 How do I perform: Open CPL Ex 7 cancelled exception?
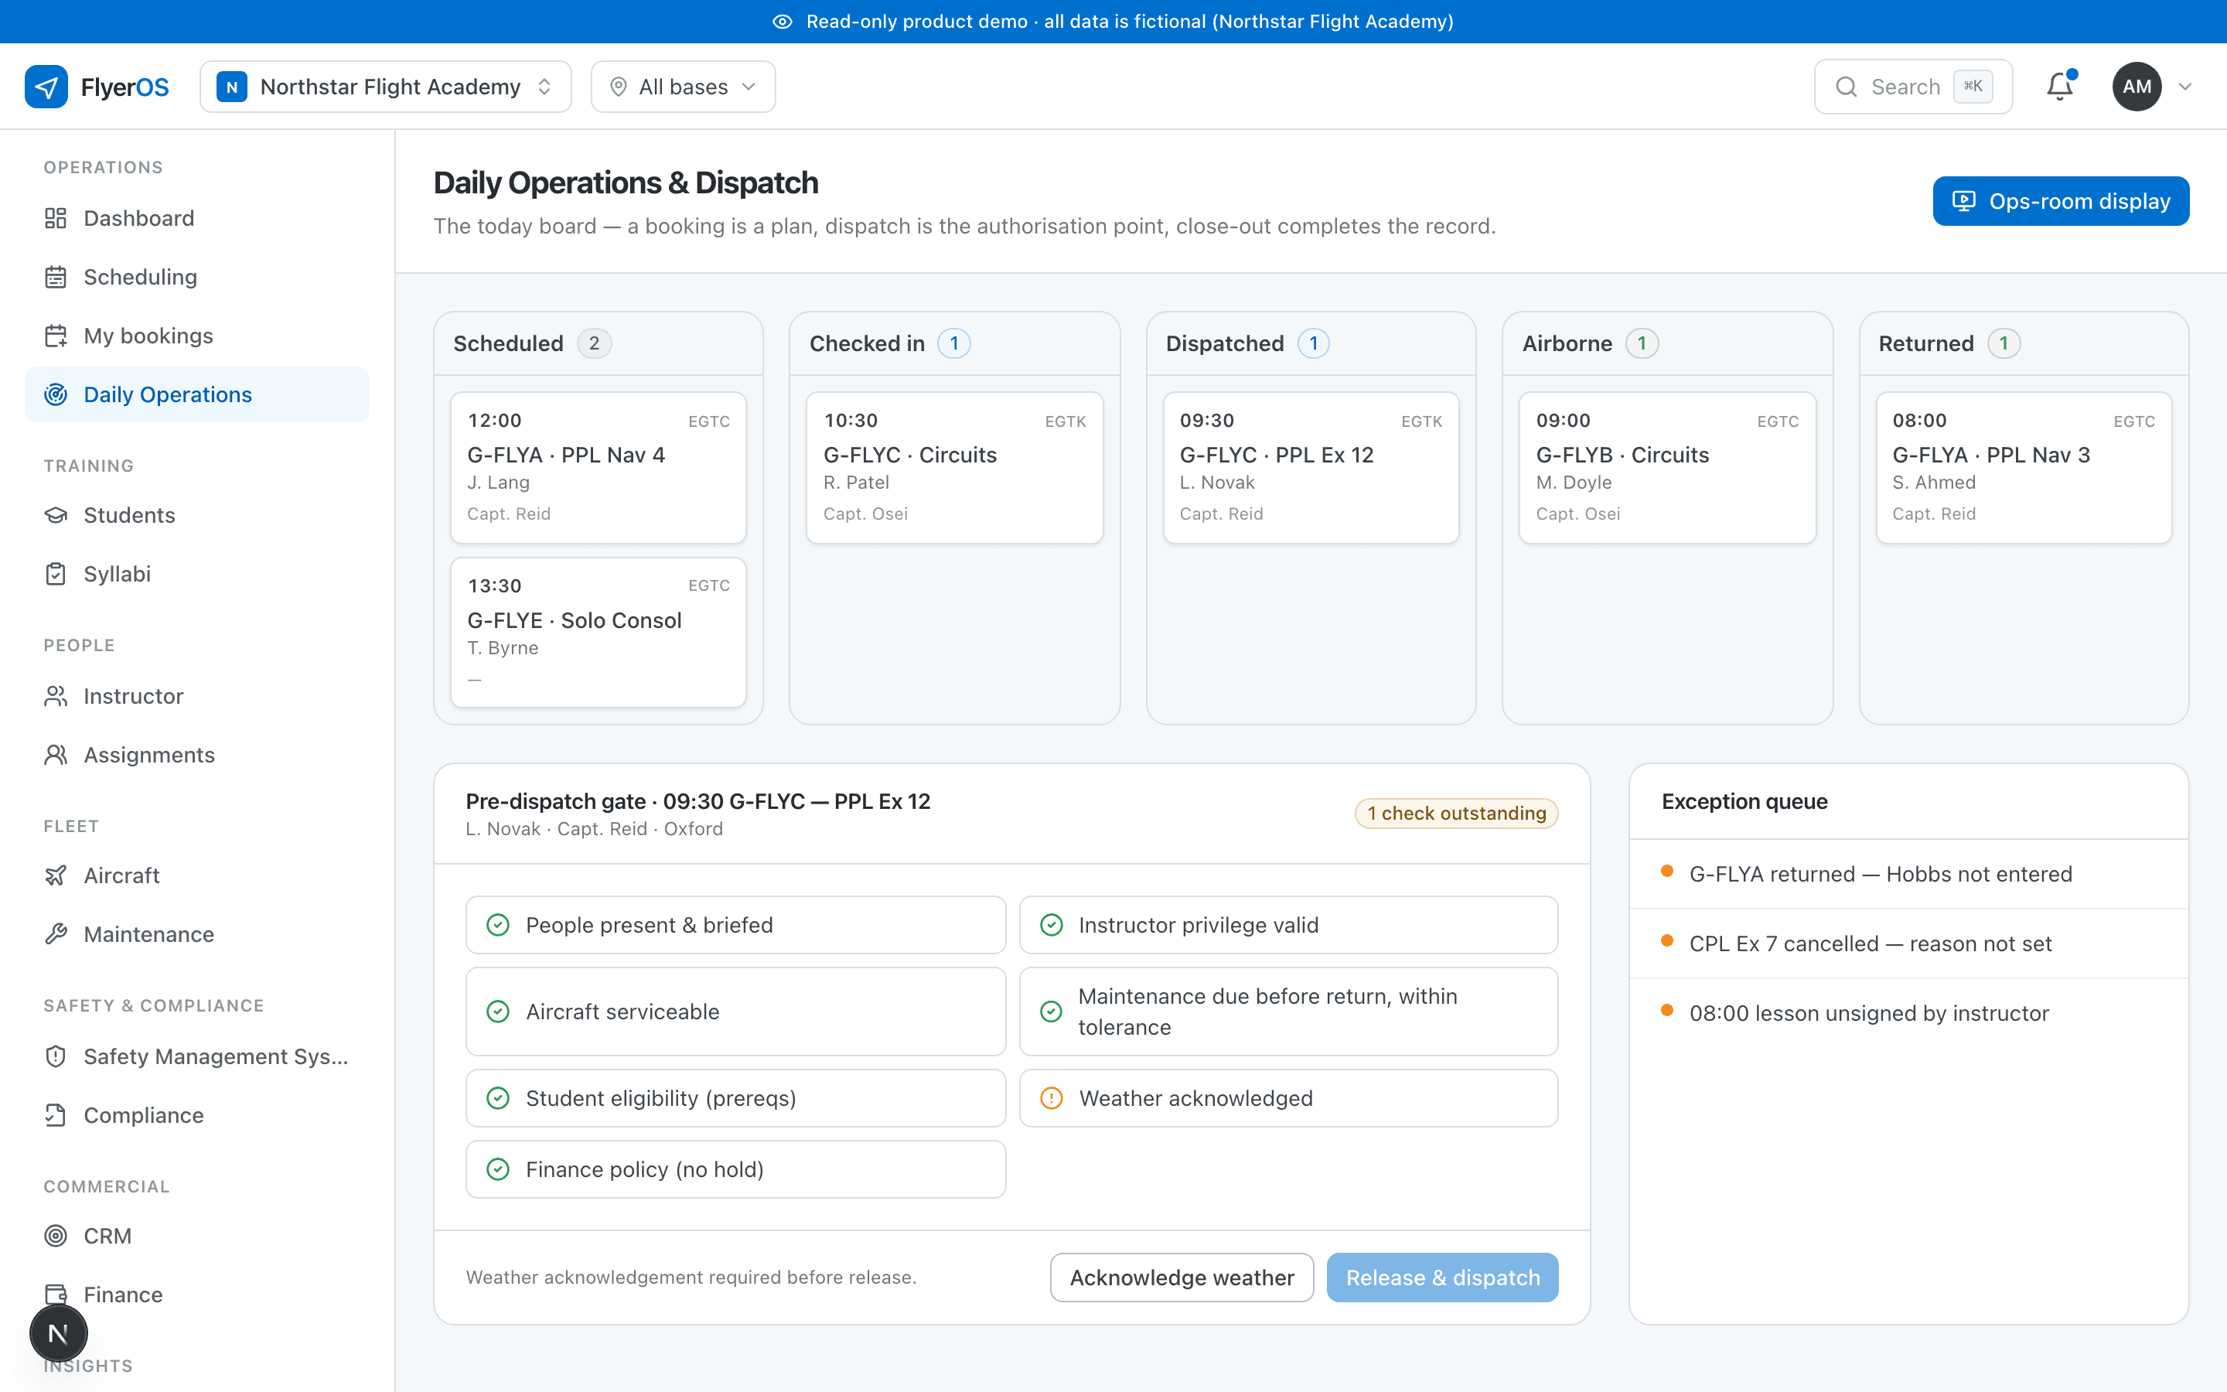pos(1908,943)
